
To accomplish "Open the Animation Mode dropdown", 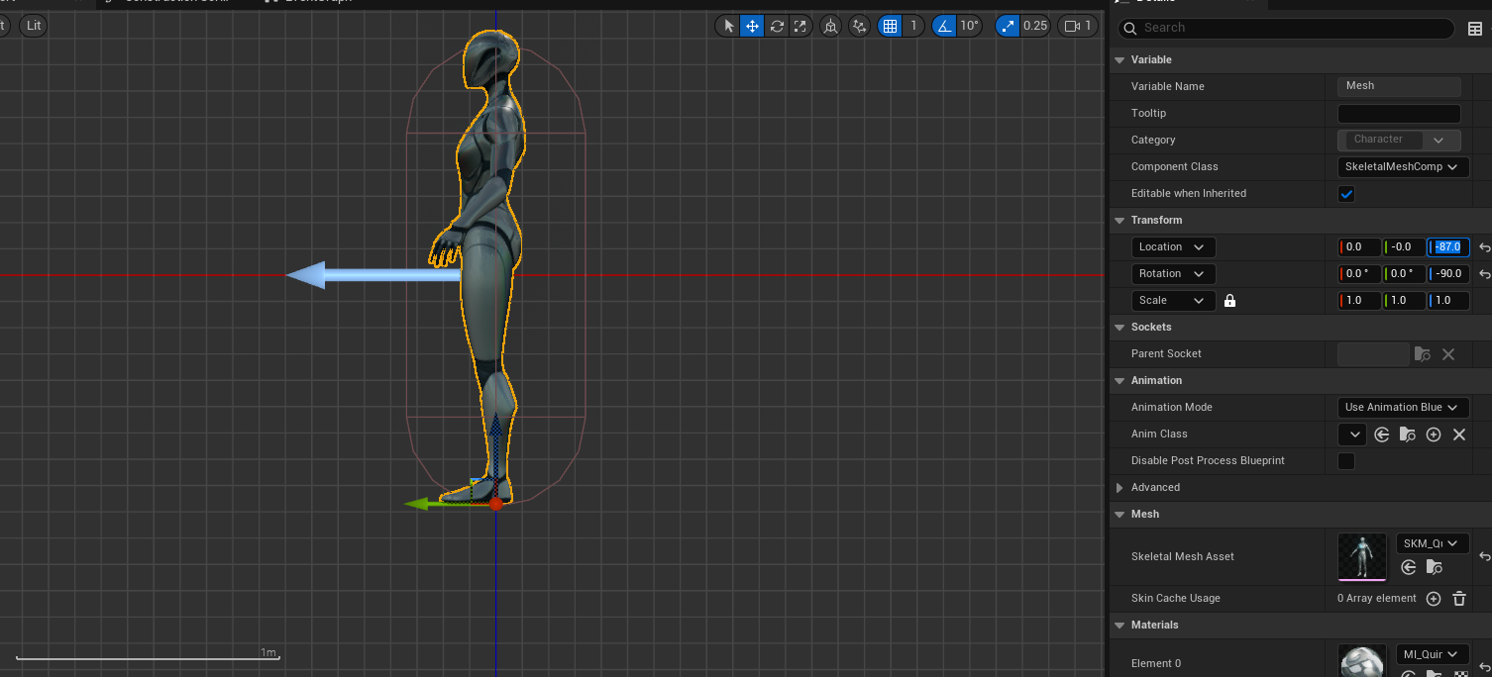I will click(x=1403, y=408).
